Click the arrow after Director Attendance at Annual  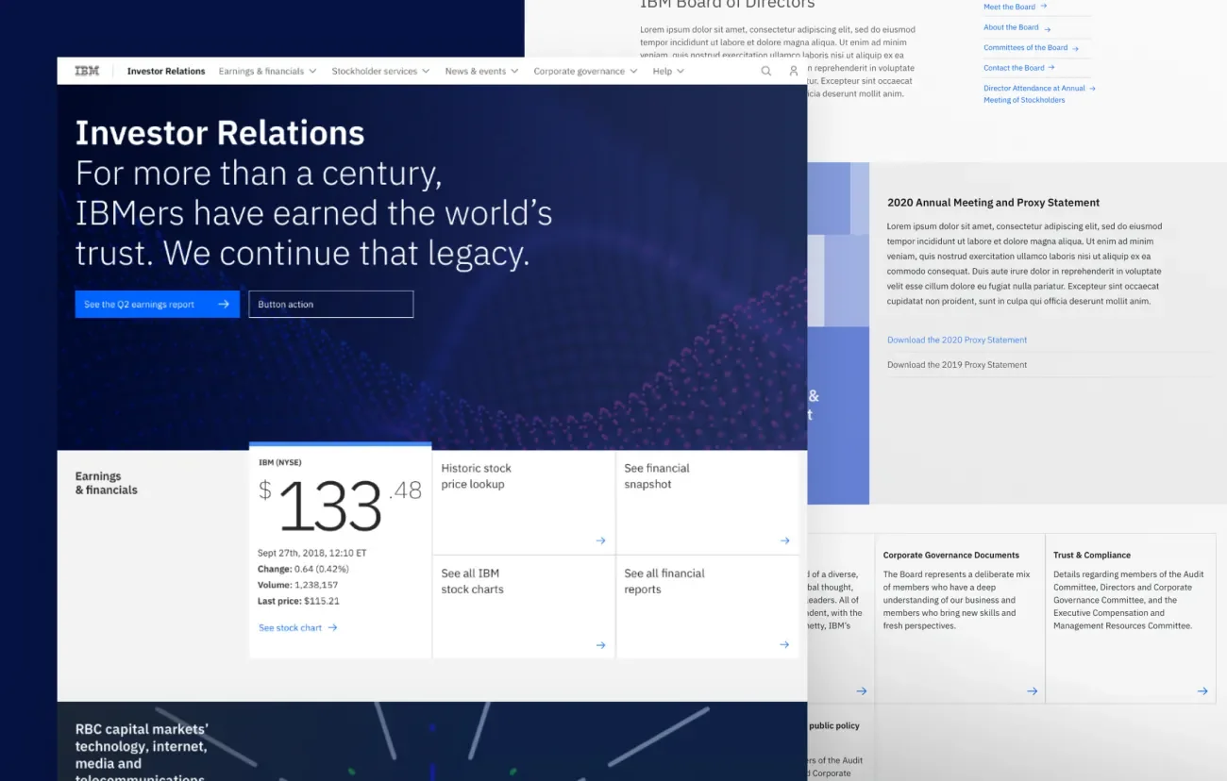pyautogui.click(x=1092, y=89)
